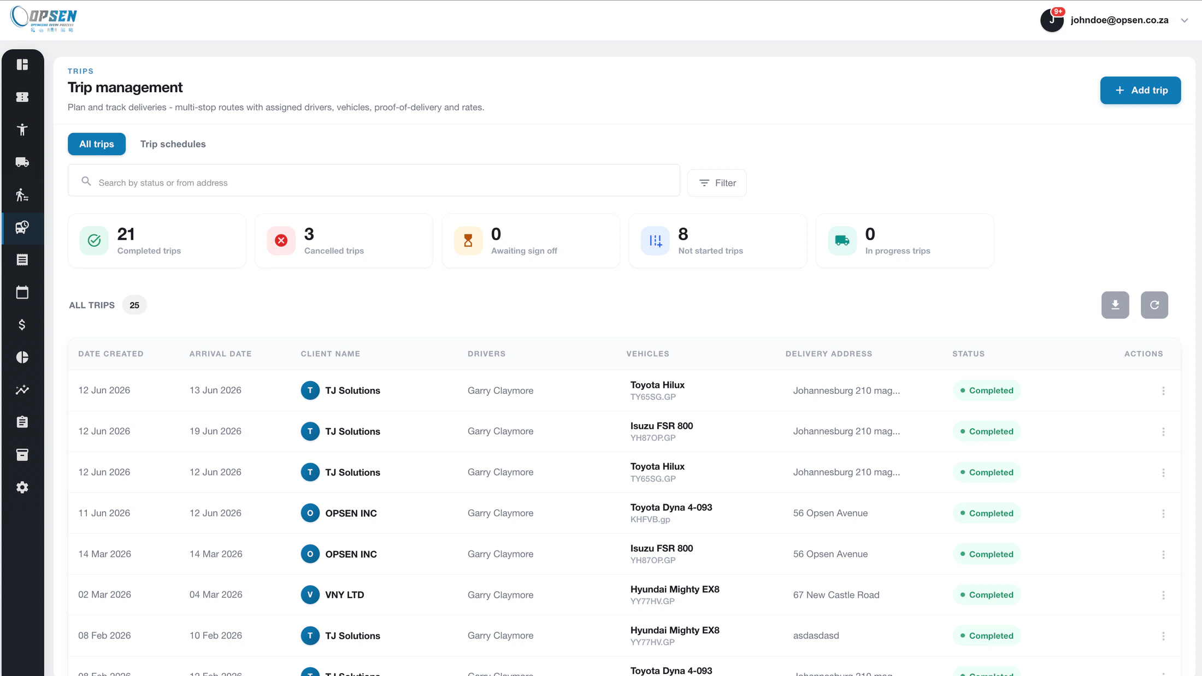Click the 67 New Castle Road address
The height and width of the screenshot is (676, 1202).
836,595
